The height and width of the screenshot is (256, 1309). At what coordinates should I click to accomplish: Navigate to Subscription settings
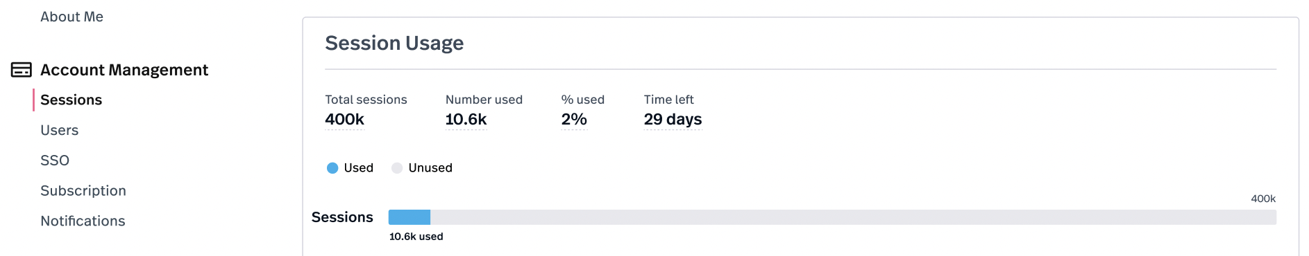click(x=83, y=191)
